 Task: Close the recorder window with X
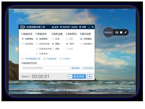point(92,27)
